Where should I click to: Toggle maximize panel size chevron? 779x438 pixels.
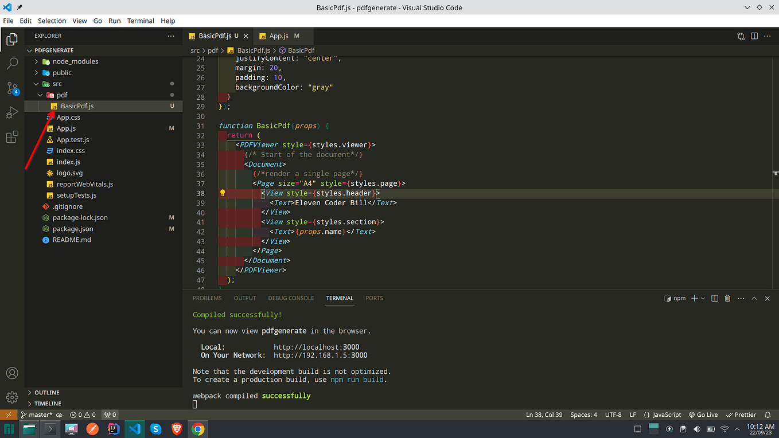754,298
